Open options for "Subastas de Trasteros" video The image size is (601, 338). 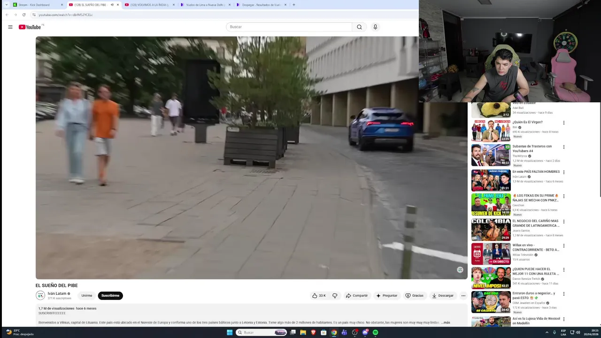[564, 147]
